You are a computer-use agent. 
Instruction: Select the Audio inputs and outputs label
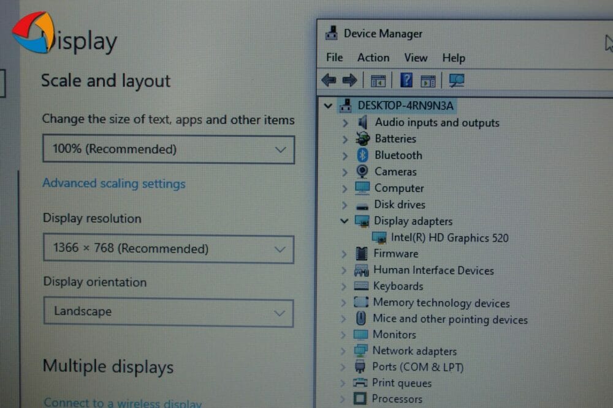(x=437, y=122)
